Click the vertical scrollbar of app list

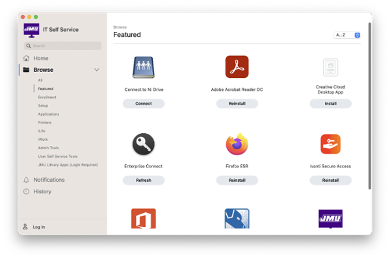(370, 106)
